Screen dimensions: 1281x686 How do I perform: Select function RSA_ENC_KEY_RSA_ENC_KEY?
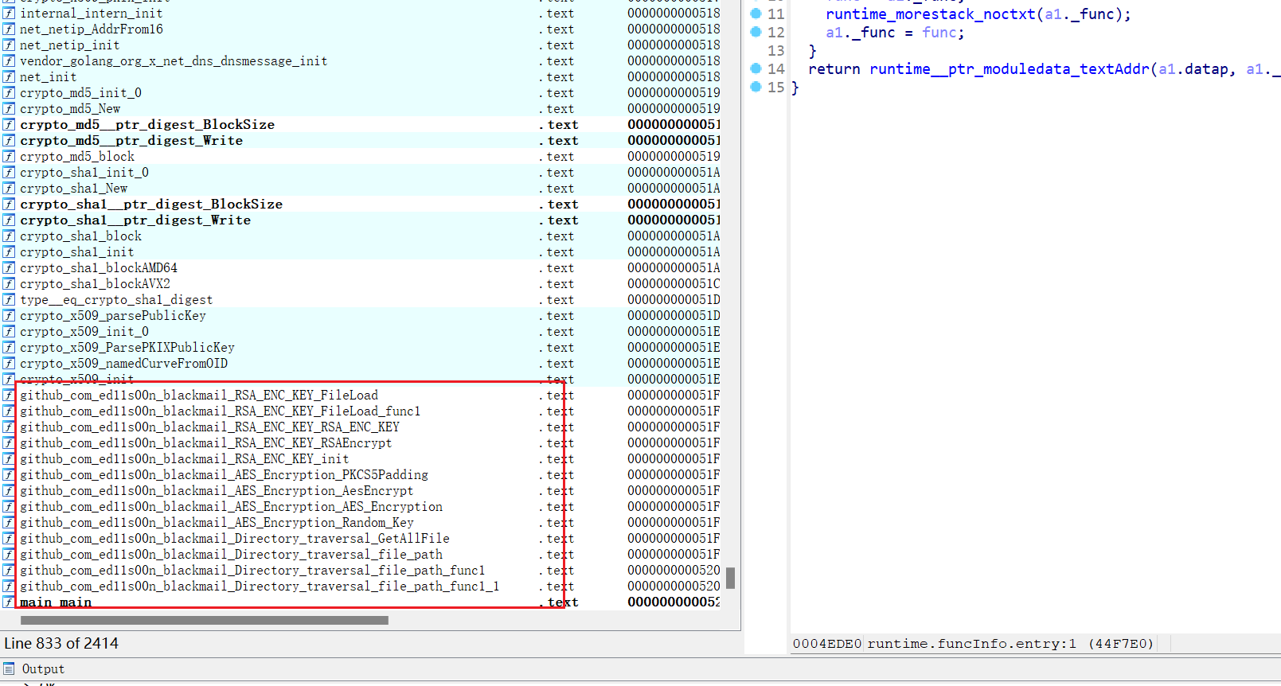click(209, 427)
